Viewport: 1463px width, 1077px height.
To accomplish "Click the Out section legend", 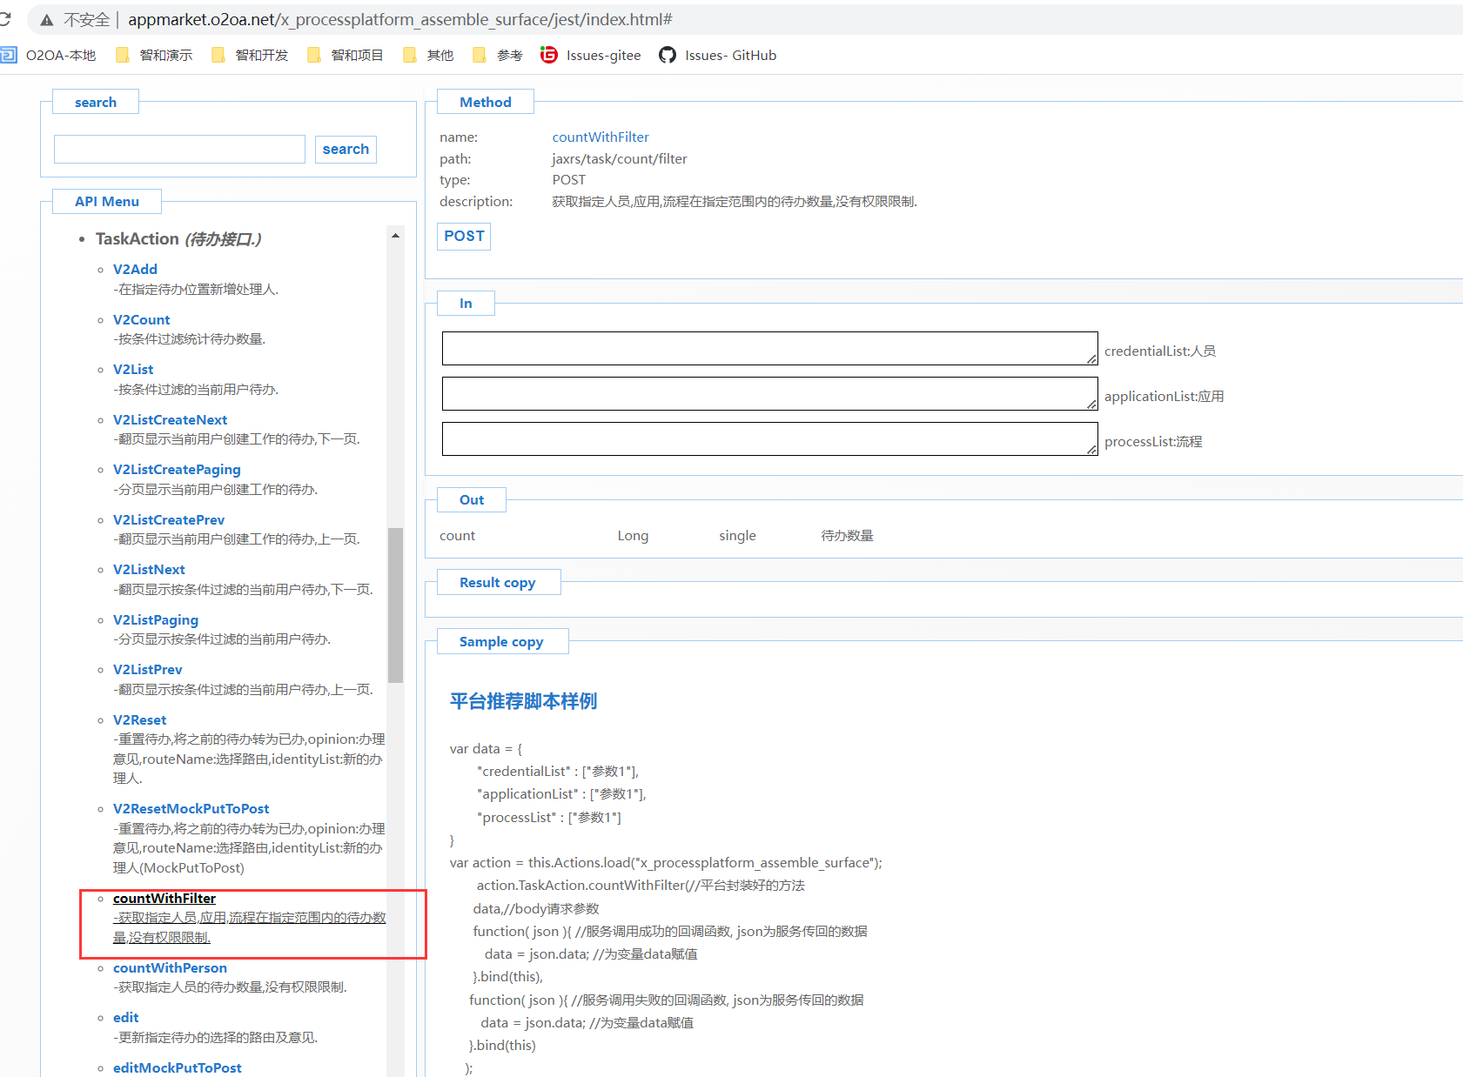I will coord(472,499).
